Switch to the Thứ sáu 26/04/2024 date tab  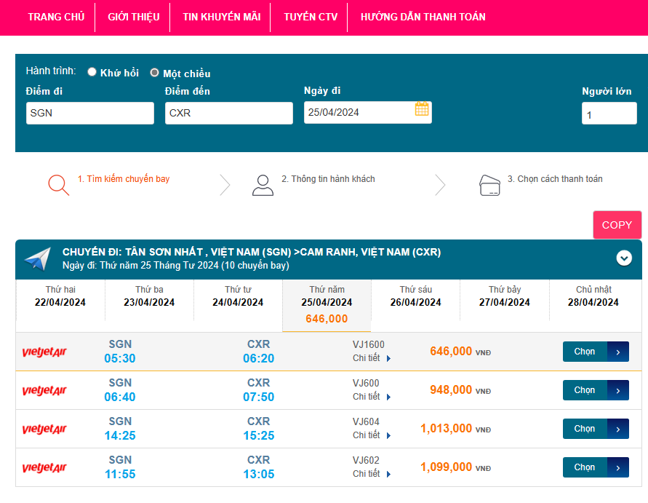click(x=415, y=296)
